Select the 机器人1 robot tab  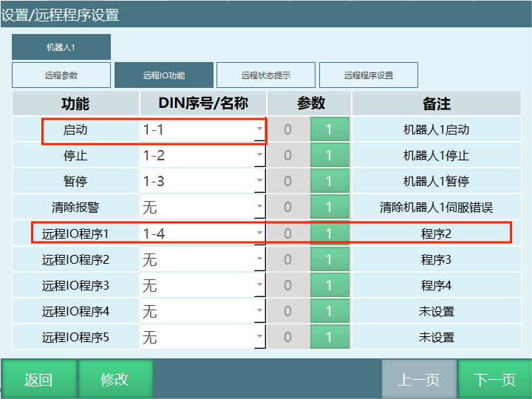tap(61, 47)
